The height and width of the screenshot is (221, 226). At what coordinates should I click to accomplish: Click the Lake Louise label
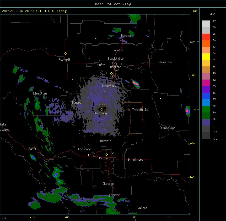click(5, 127)
